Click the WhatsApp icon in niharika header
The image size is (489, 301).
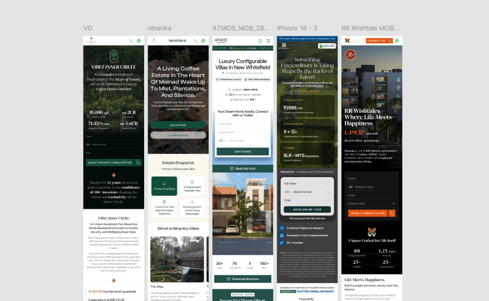tap(203, 40)
